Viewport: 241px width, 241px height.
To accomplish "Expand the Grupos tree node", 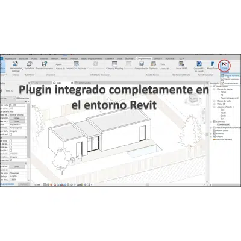I will 211,137.
